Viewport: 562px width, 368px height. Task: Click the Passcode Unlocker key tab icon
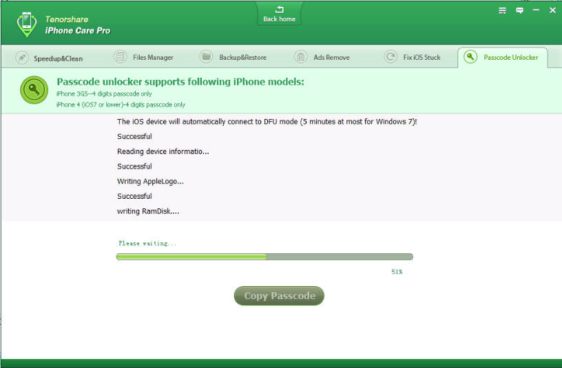(x=470, y=57)
